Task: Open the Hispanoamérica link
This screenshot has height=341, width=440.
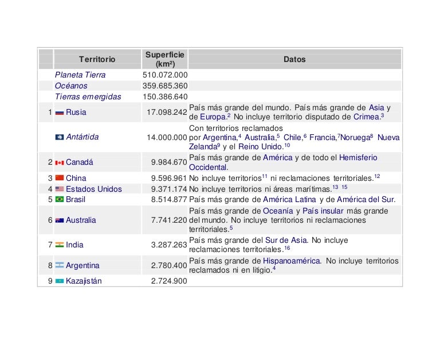Action: pos(292,261)
